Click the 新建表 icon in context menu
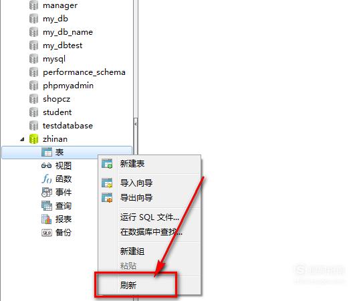The height and width of the screenshot is (301, 361). pos(107,164)
